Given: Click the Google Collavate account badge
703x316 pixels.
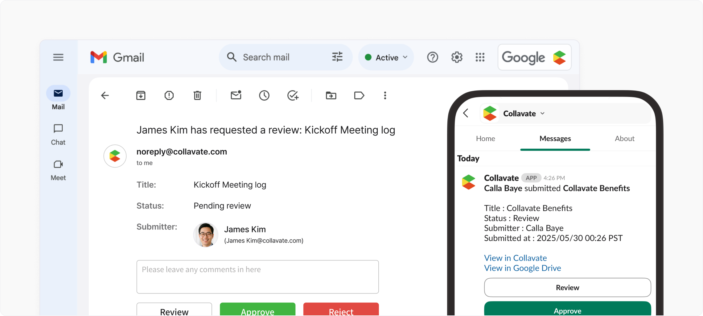Looking at the screenshot, I should pos(534,57).
